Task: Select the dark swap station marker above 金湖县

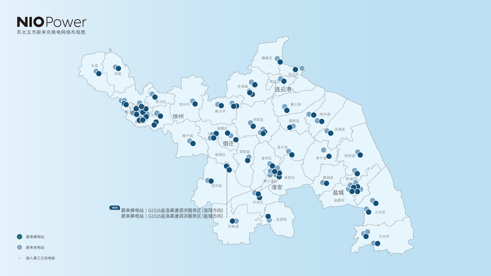Action: point(268,217)
